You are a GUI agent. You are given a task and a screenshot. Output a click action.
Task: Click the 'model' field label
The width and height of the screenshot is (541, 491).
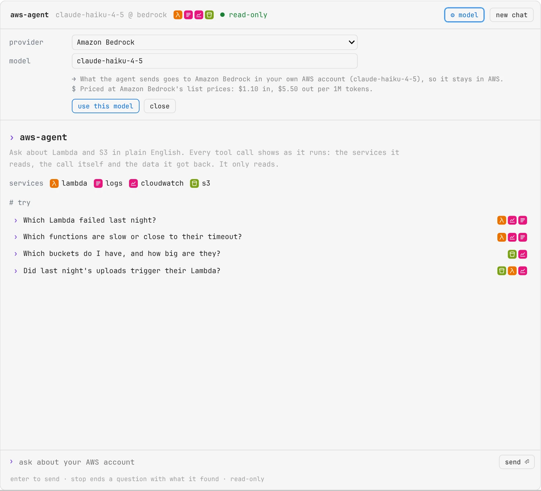[20, 61]
